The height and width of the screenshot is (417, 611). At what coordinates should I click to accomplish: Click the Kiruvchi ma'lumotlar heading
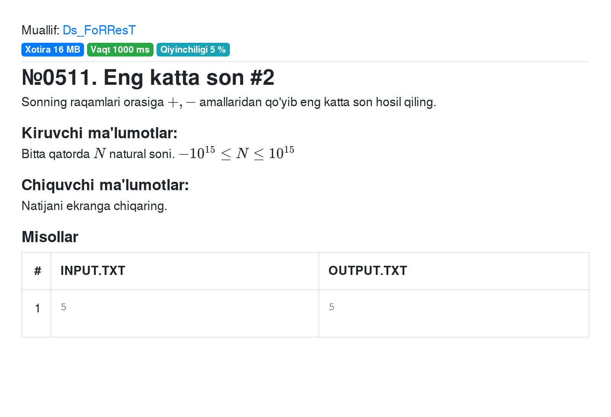[100, 133]
